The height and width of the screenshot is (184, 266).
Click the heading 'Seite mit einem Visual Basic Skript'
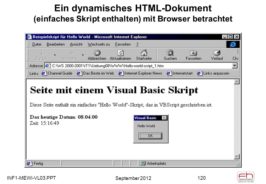tap(114, 90)
